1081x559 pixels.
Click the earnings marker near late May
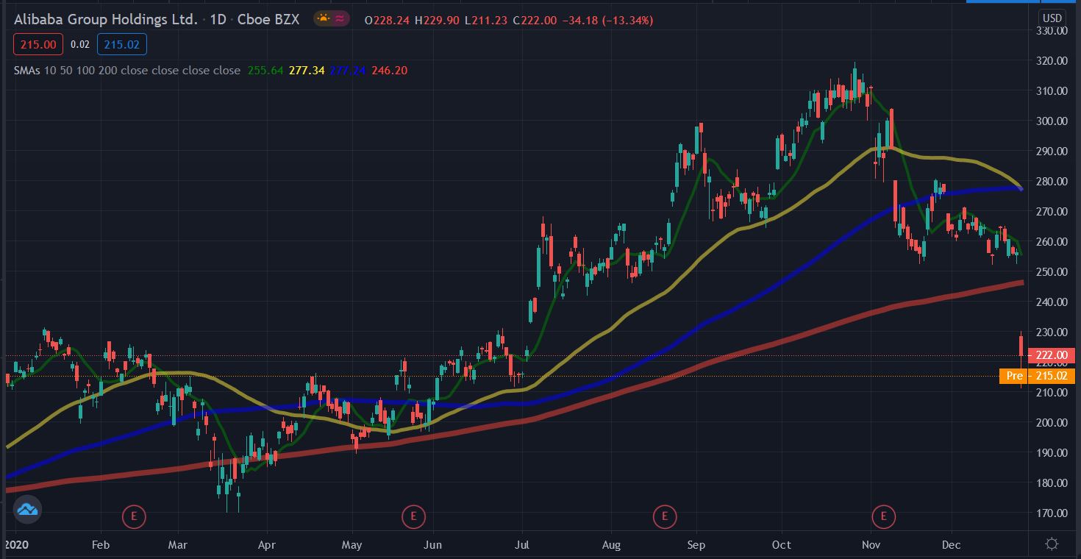(413, 517)
